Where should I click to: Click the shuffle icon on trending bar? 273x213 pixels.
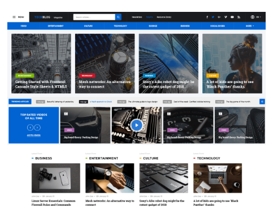(262, 102)
